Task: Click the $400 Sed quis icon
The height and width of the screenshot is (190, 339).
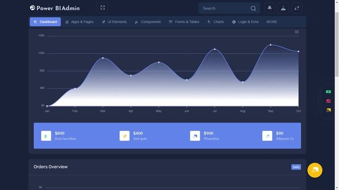Action: pyautogui.click(x=124, y=136)
